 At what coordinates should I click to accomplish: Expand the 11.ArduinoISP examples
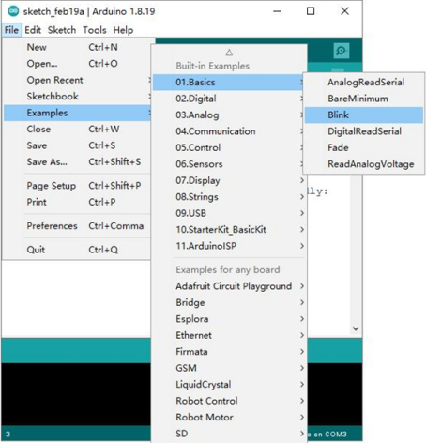tap(229, 246)
